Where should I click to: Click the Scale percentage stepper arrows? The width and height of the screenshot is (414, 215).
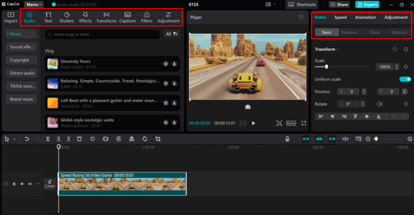click(397, 67)
